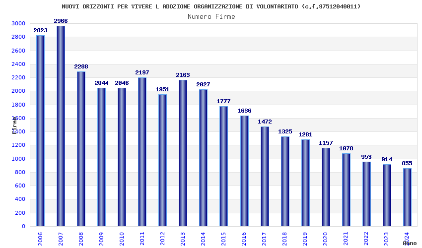Screen dimensions: 422x248
Task: Click the y-axis tick label 600
Action: [20, 186]
